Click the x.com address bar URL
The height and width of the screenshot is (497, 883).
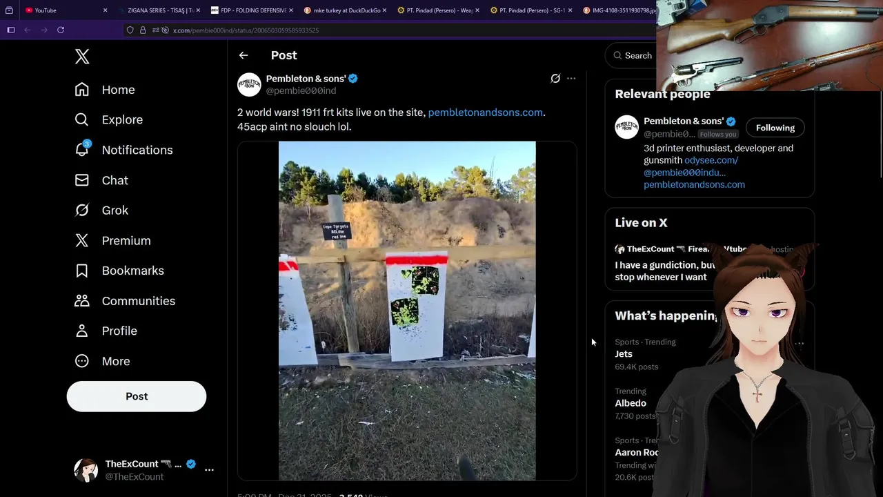click(x=246, y=30)
